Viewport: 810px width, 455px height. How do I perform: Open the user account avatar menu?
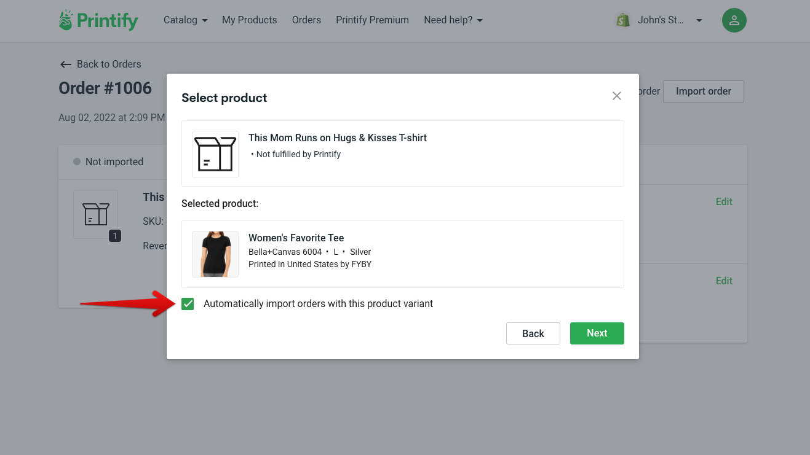click(734, 20)
